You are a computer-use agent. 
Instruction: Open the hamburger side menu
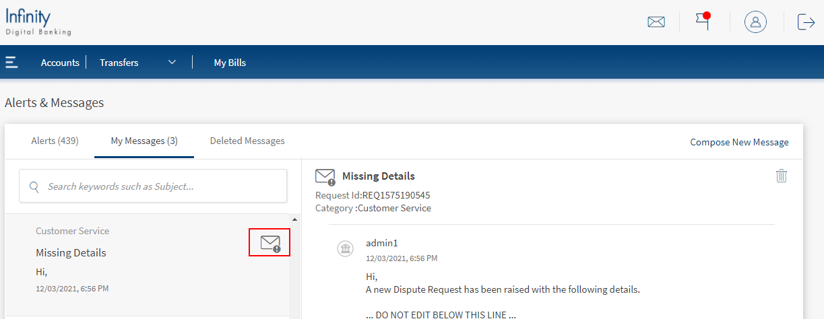tap(11, 63)
